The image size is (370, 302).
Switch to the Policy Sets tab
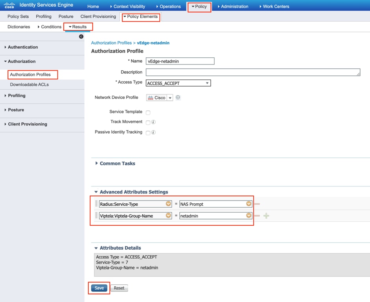tap(18, 17)
